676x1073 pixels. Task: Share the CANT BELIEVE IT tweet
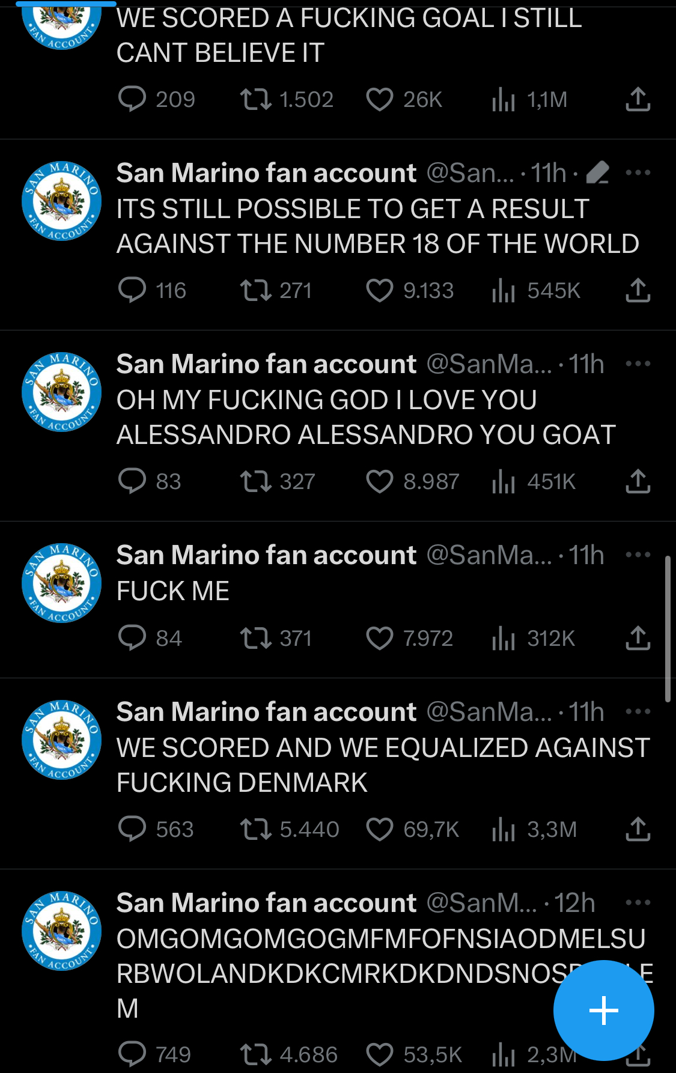[638, 99]
